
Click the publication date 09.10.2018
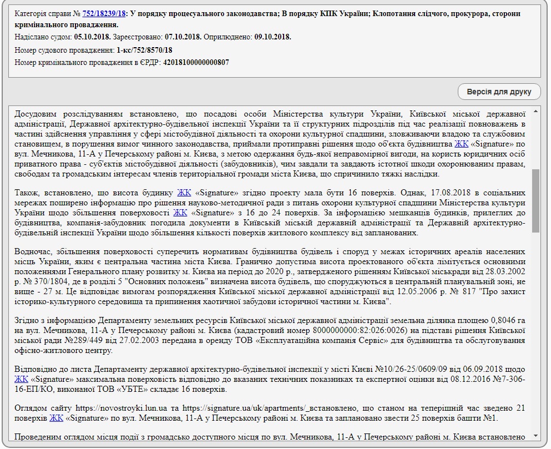(x=272, y=37)
